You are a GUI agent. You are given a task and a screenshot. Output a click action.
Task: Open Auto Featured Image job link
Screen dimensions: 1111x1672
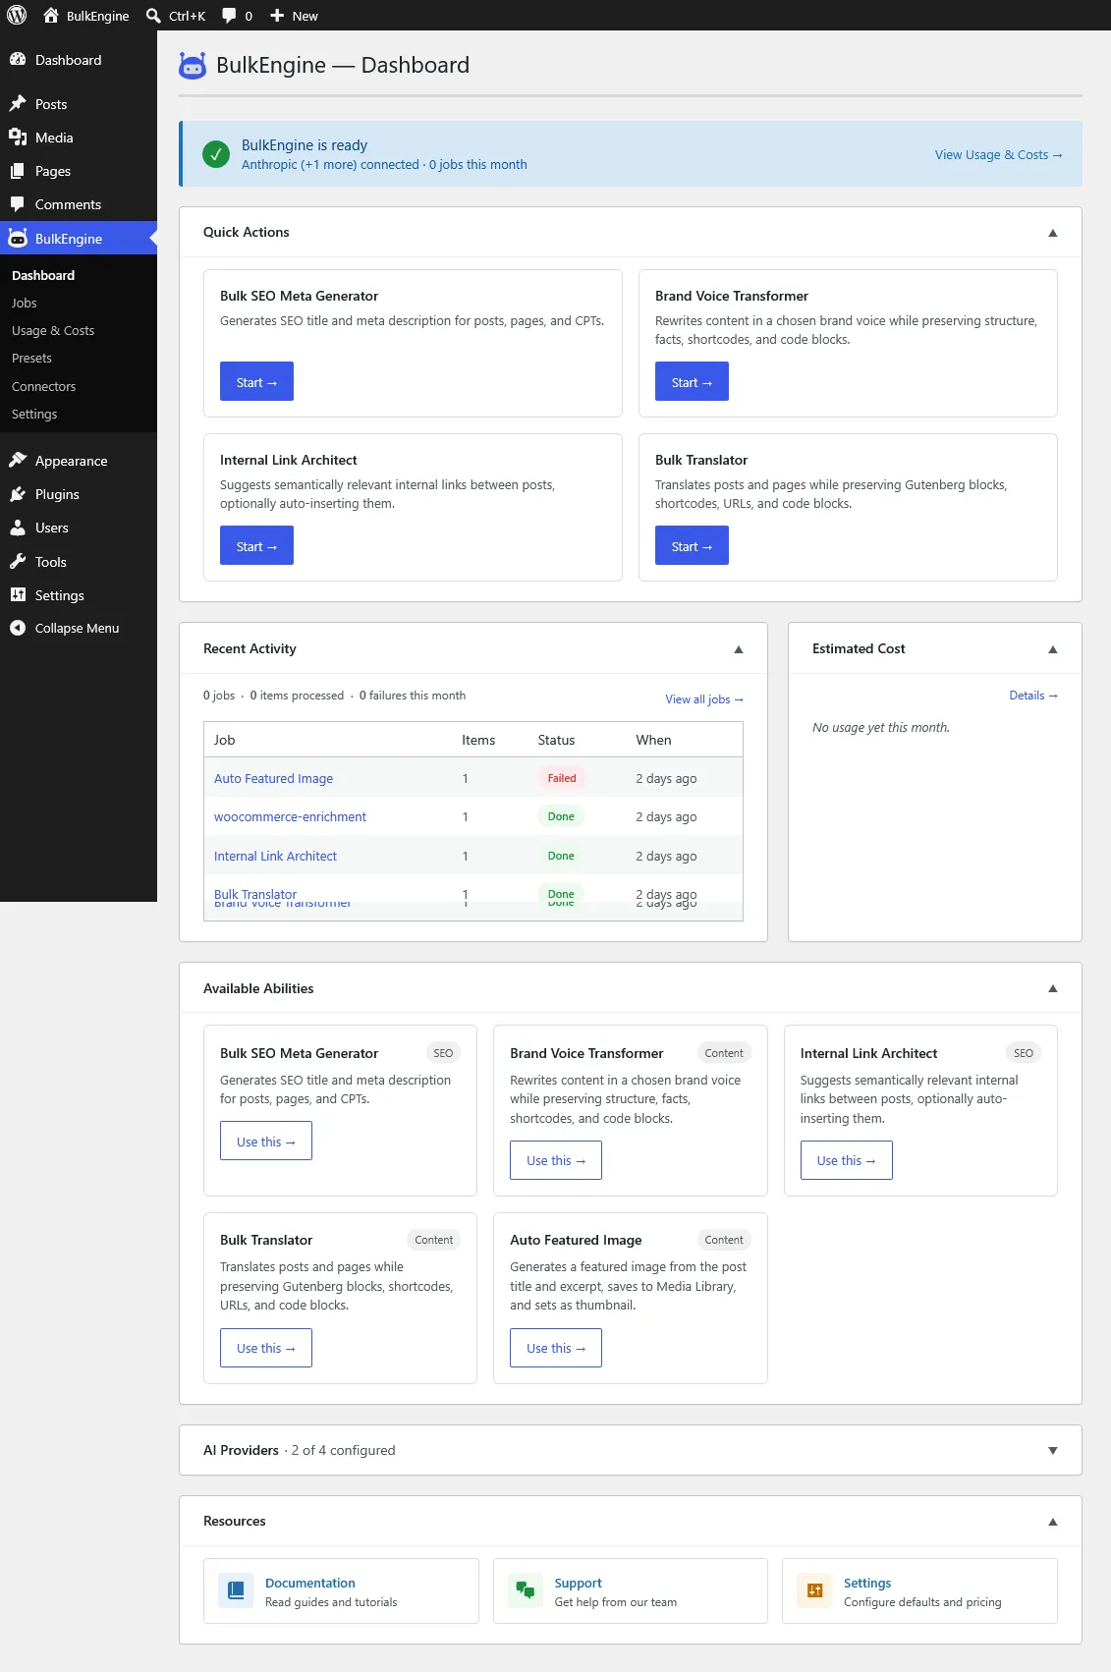[273, 778]
